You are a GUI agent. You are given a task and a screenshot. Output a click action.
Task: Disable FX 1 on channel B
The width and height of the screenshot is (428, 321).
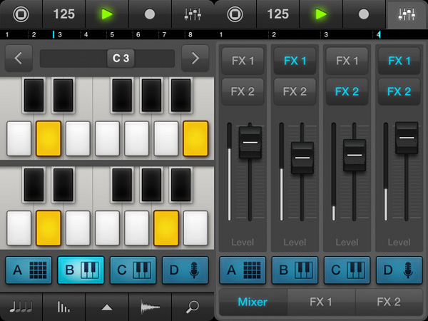click(x=295, y=61)
